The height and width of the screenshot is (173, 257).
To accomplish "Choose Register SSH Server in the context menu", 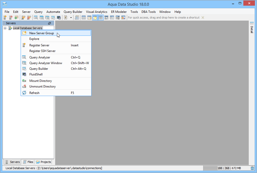I will coord(56,51).
